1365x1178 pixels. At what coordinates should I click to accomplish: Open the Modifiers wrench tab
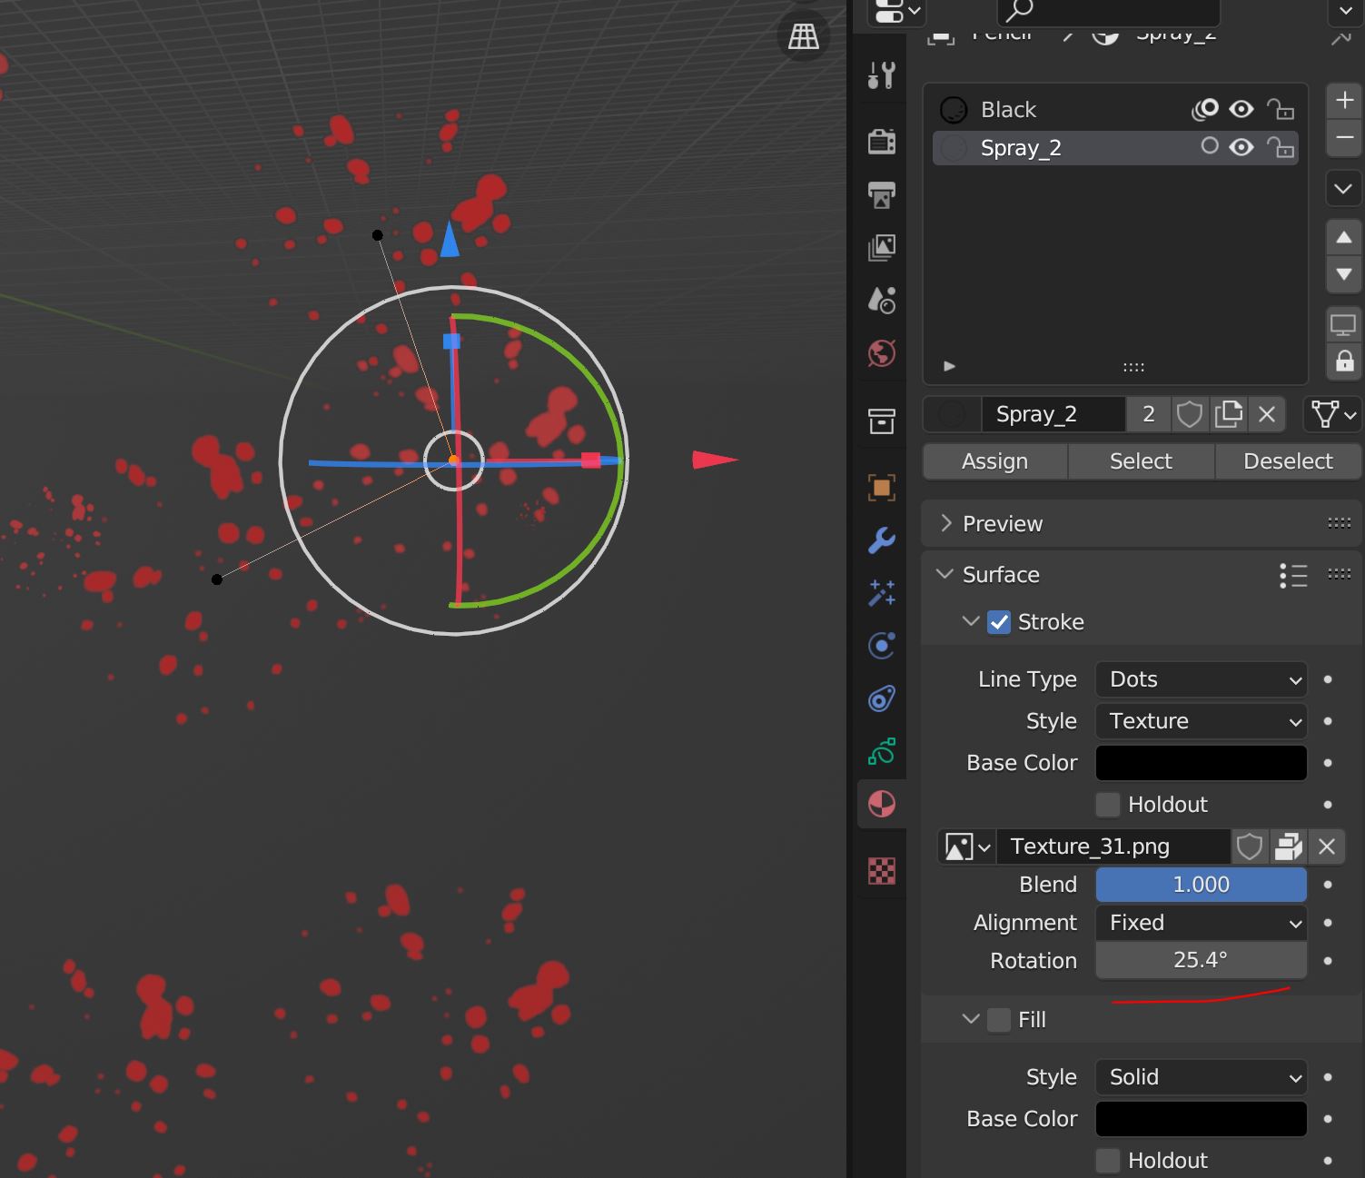pyautogui.click(x=881, y=540)
